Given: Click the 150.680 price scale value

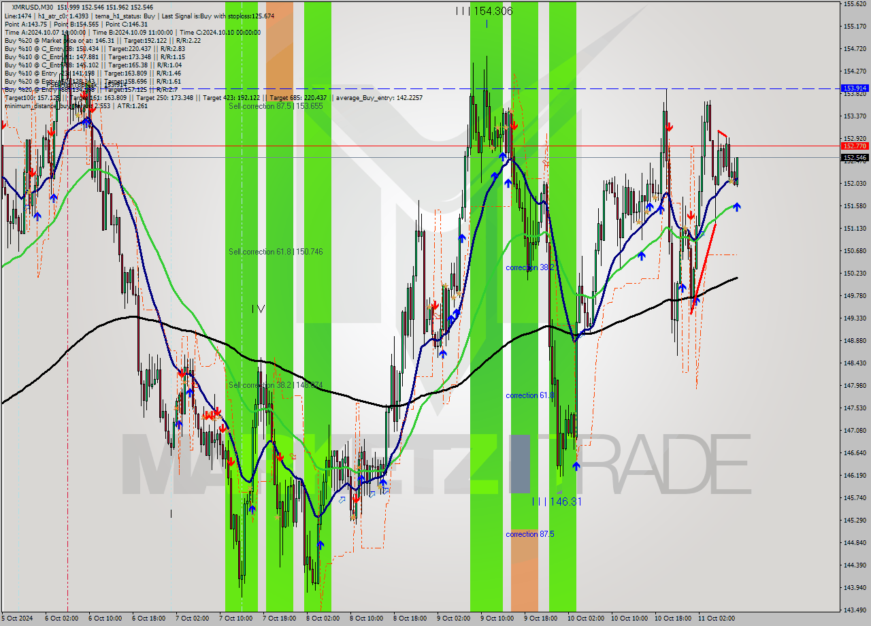Looking at the screenshot, I should coord(855,251).
